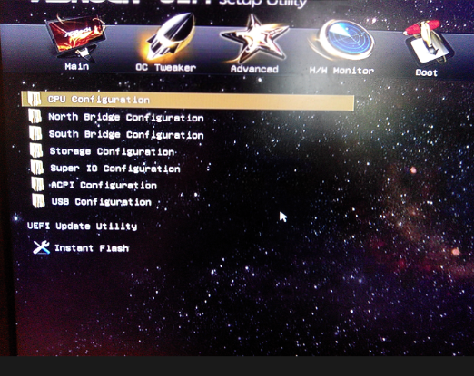The height and width of the screenshot is (376, 474).
Task: Click the joystick icon for Boot
Action: point(428,43)
